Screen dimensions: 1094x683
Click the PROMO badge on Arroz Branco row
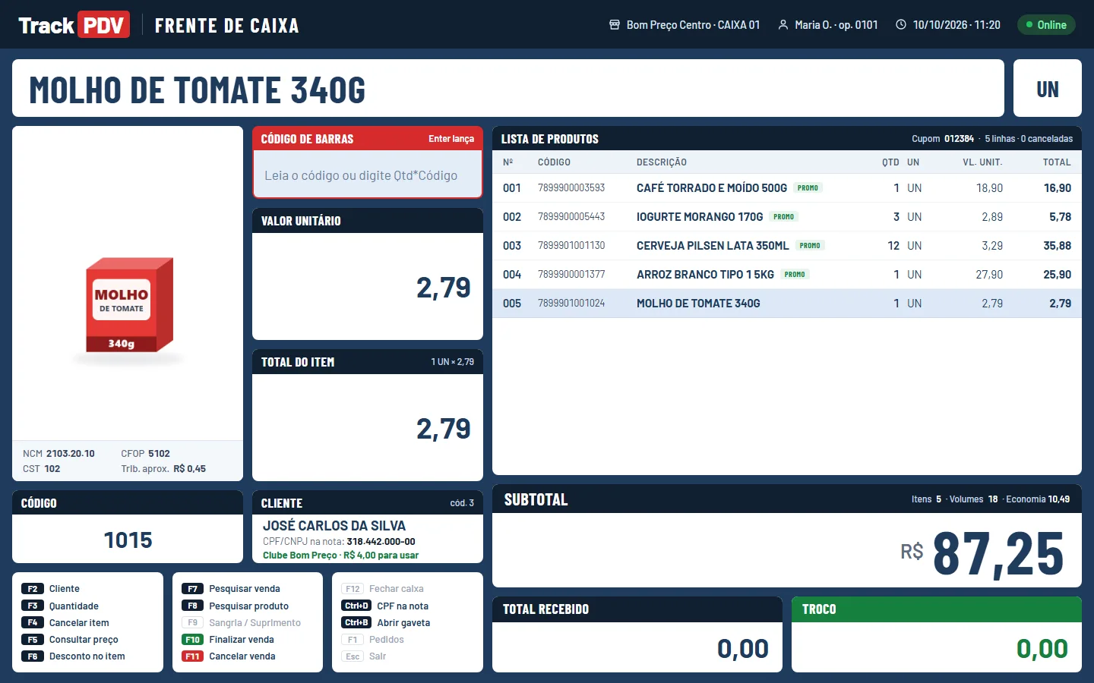795,275
